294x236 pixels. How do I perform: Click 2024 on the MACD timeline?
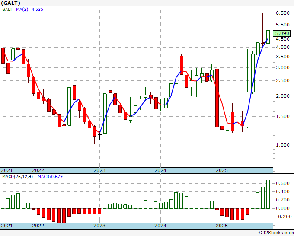[x=160, y=226]
